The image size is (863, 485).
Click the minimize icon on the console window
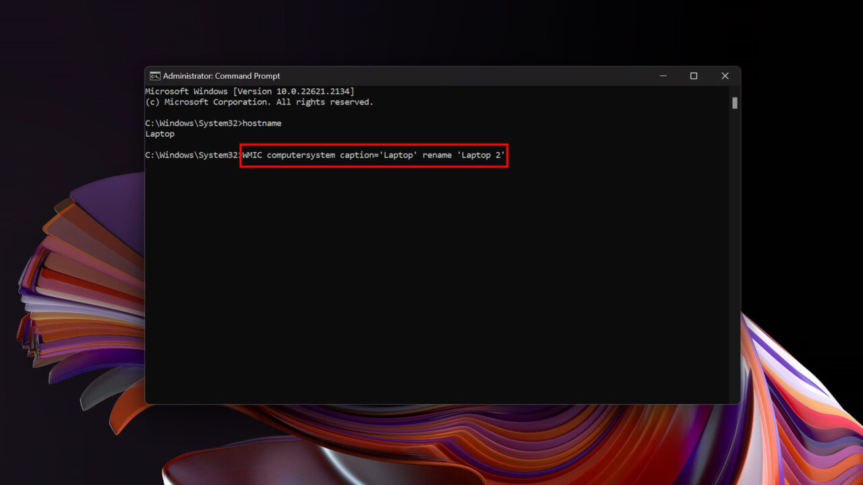coord(663,75)
